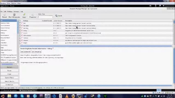175x98 pixels.
Task: Click the icon beside the package title
Action: 53,48
